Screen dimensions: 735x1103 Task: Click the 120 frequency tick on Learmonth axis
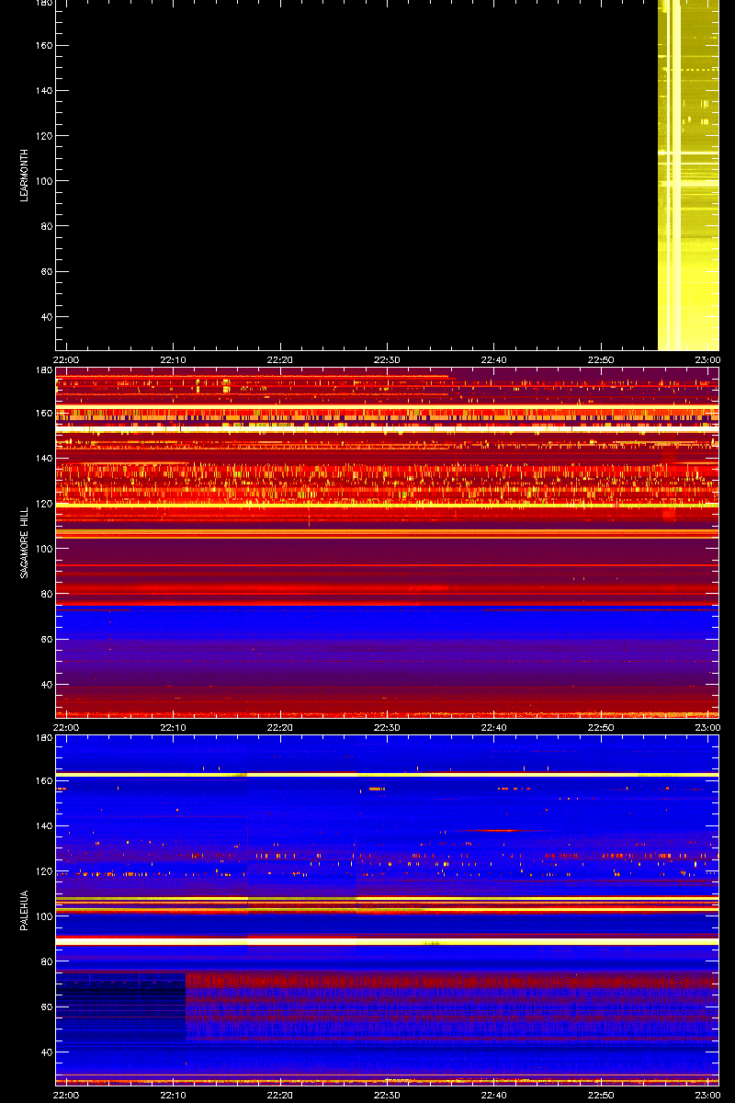pos(44,136)
